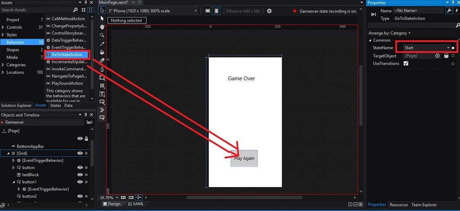Pick the Eyedropper tool
Screen dimensions: 460x211
[x=102, y=44]
